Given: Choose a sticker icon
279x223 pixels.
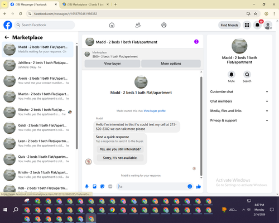Looking at the screenshot, I should click(x=102, y=186).
